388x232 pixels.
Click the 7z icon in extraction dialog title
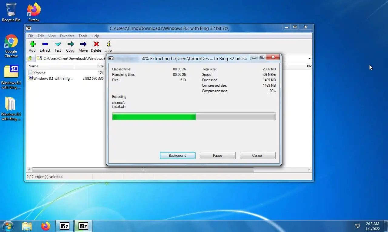(111, 58)
